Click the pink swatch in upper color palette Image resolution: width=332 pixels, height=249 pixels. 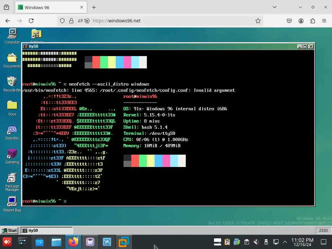pyautogui.click(x=127, y=62)
